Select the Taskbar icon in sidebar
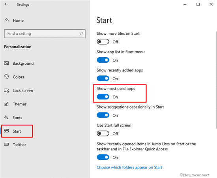Image resolution: width=217 pixels, height=178 pixels. pos(6,144)
